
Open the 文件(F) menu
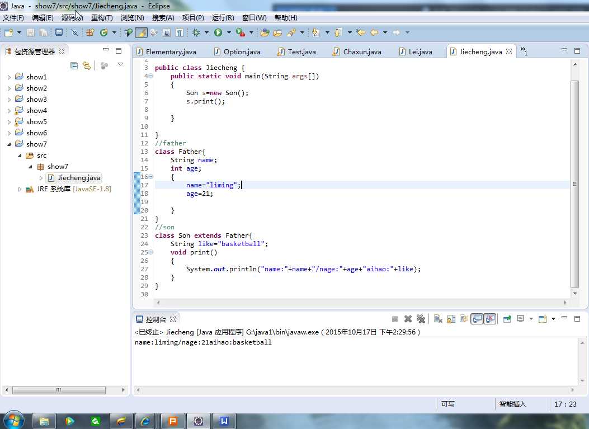[13, 18]
